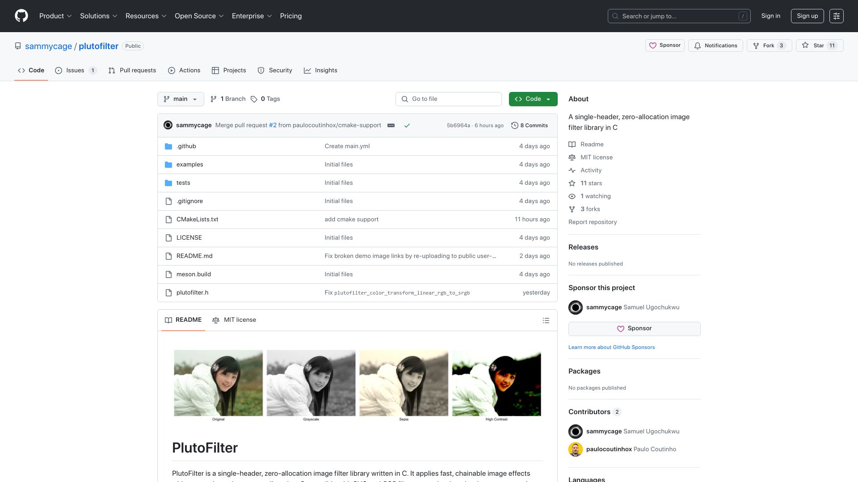The image size is (858, 482).
Task: Open pull request #2 link in commit
Action: 273,125
